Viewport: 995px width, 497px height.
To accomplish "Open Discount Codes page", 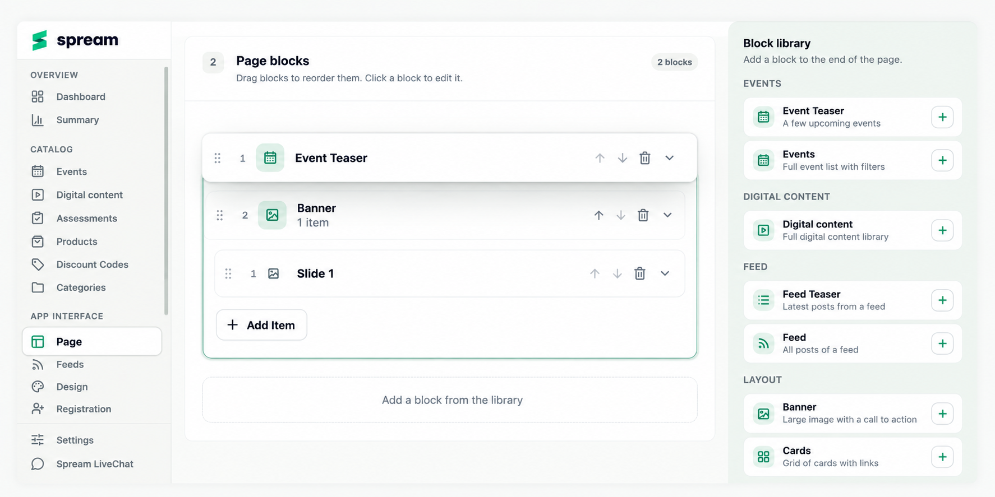I will click(92, 264).
